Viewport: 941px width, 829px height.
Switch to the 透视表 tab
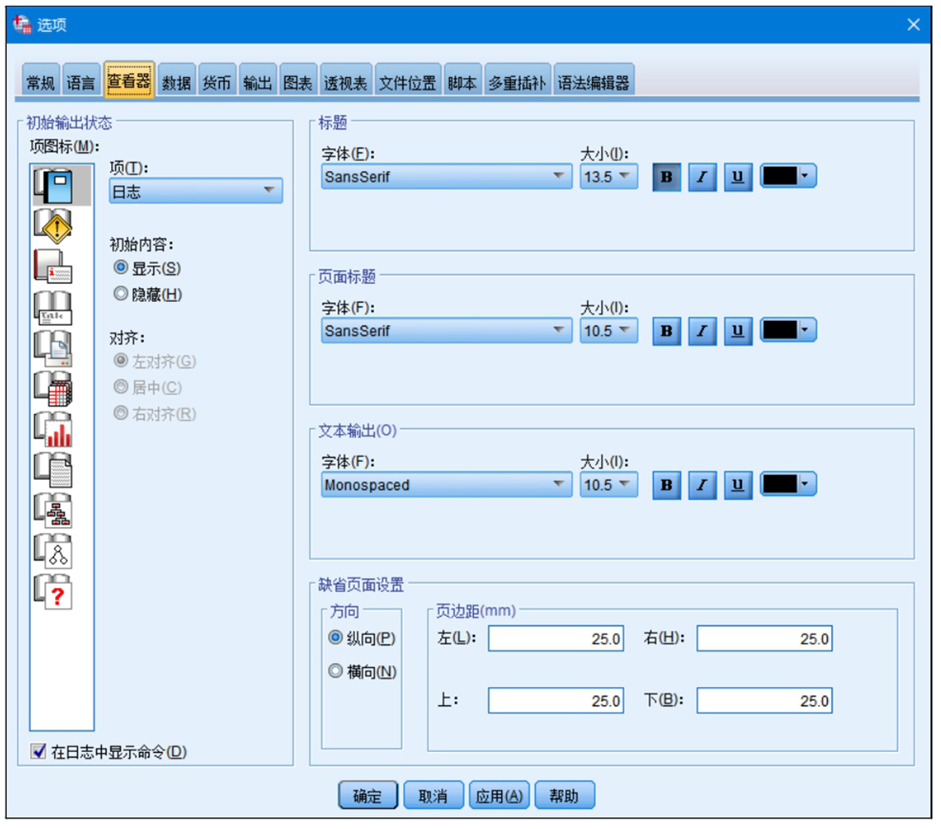pos(346,83)
